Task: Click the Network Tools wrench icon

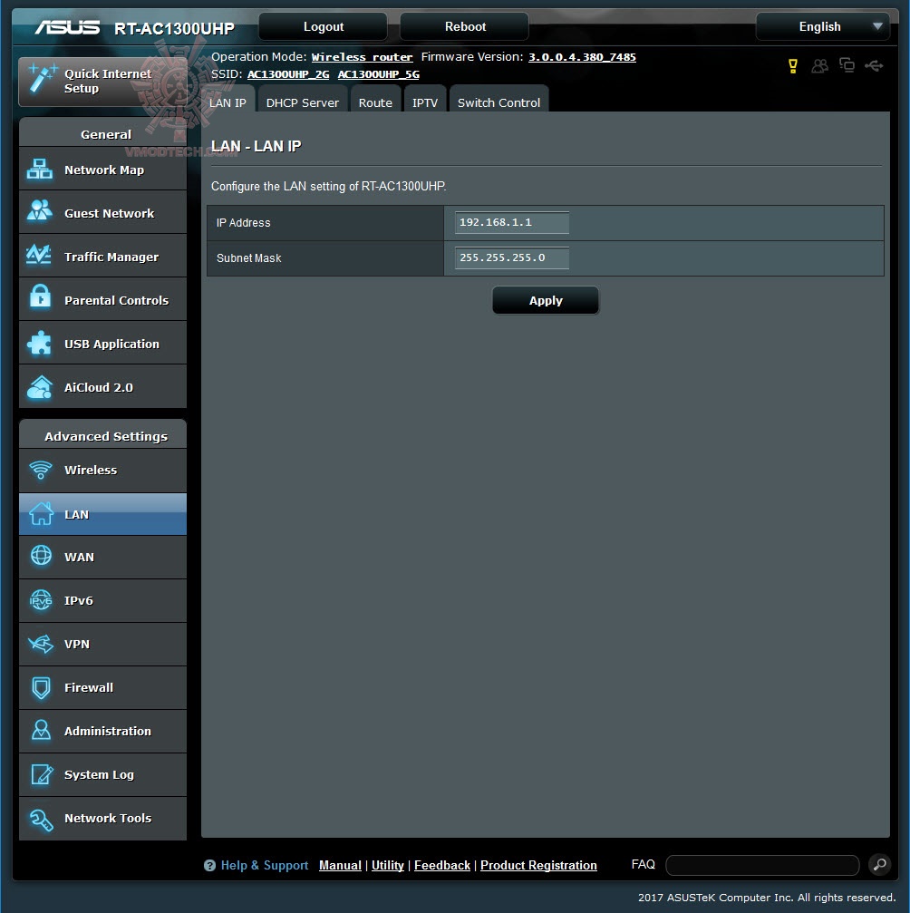Action: coord(41,820)
